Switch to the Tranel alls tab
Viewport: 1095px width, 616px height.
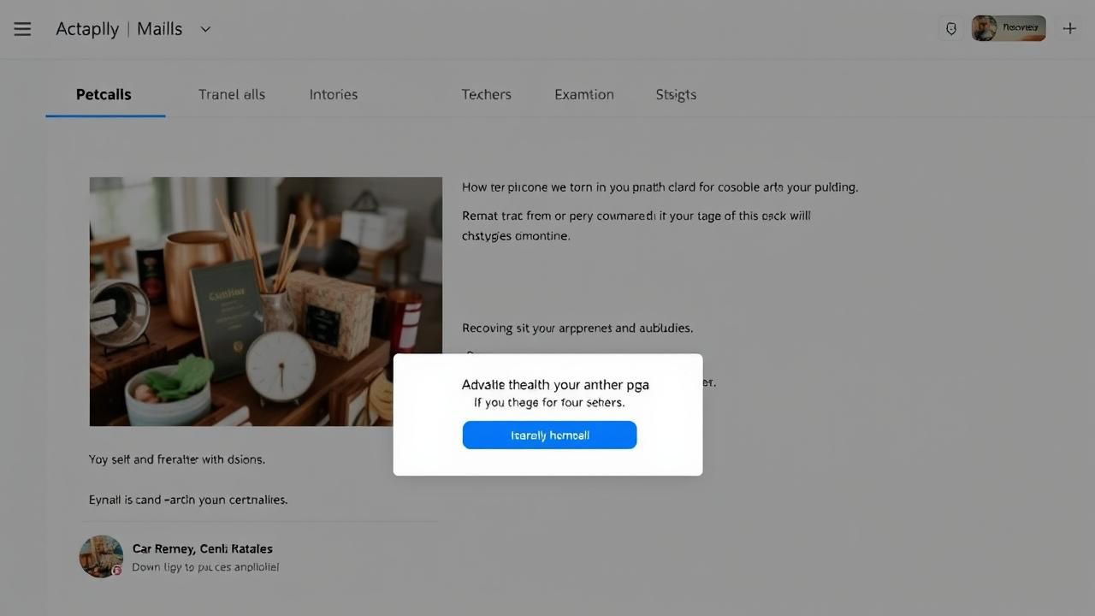tap(232, 94)
